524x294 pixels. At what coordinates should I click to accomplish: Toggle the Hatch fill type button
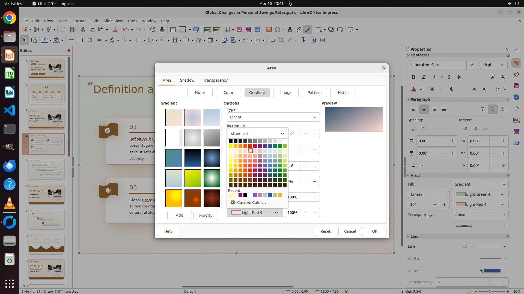[x=343, y=93]
